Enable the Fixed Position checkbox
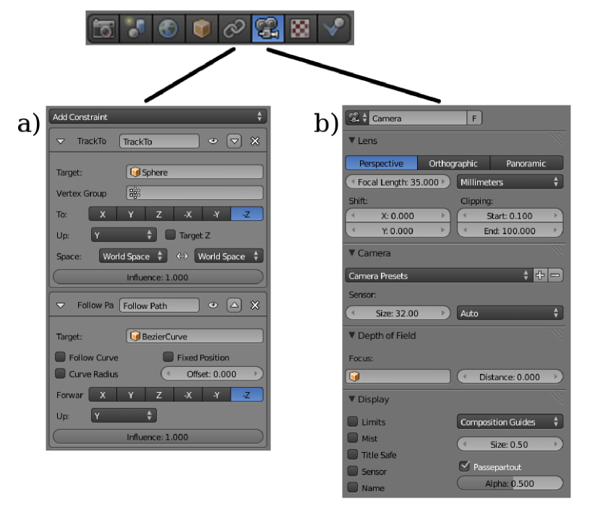Viewport: 600px width, 525px height. click(168, 357)
